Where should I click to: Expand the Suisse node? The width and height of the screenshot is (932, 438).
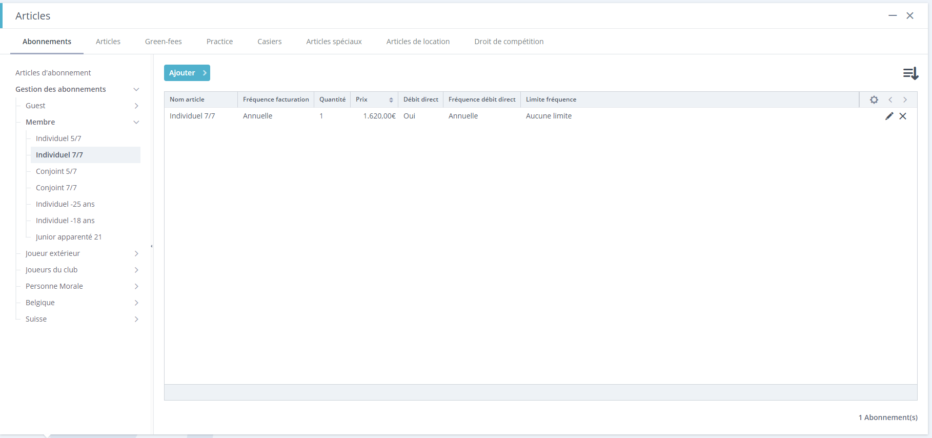click(136, 319)
